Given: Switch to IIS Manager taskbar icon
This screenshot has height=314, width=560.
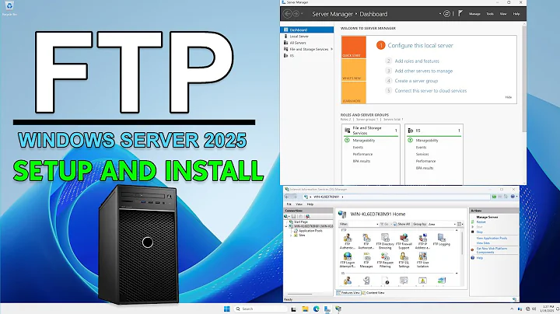Looking at the screenshot, I should (x=338, y=309).
